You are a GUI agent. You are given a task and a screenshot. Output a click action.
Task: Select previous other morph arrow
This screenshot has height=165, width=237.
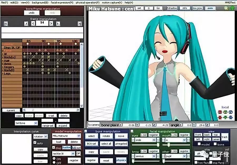163,156
